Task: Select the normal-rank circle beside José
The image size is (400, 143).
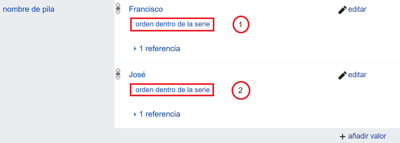Action: tap(118, 74)
